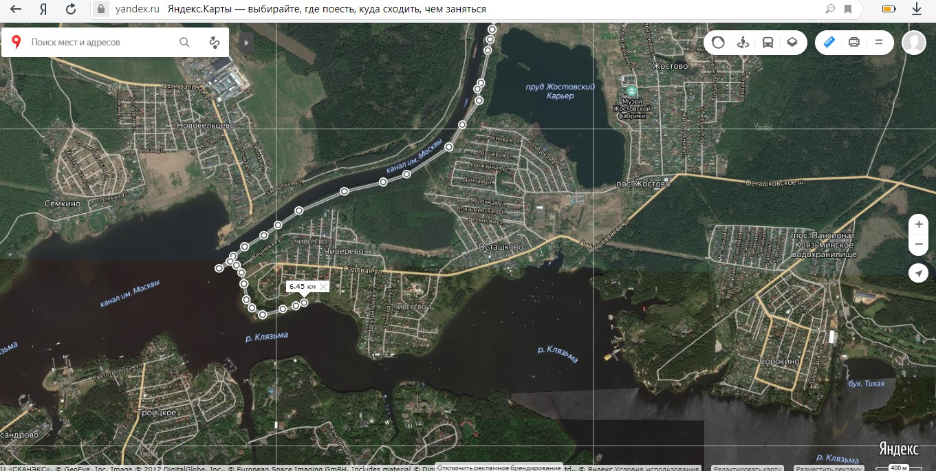Viewport: 936px width, 471px height.
Task: Open the route builder icon
Action: pyautogui.click(x=215, y=42)
